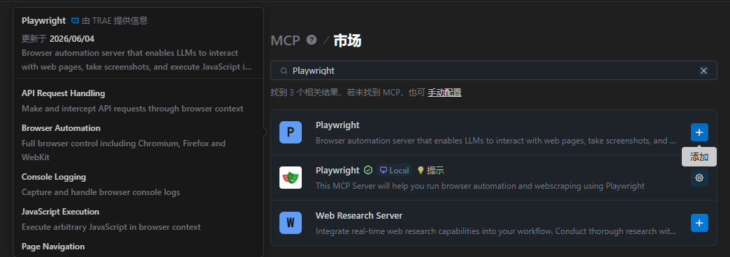The height and width of the screenshot is (257, 730).
Task: Click the Local tag badge
Action: pos(394,170)
